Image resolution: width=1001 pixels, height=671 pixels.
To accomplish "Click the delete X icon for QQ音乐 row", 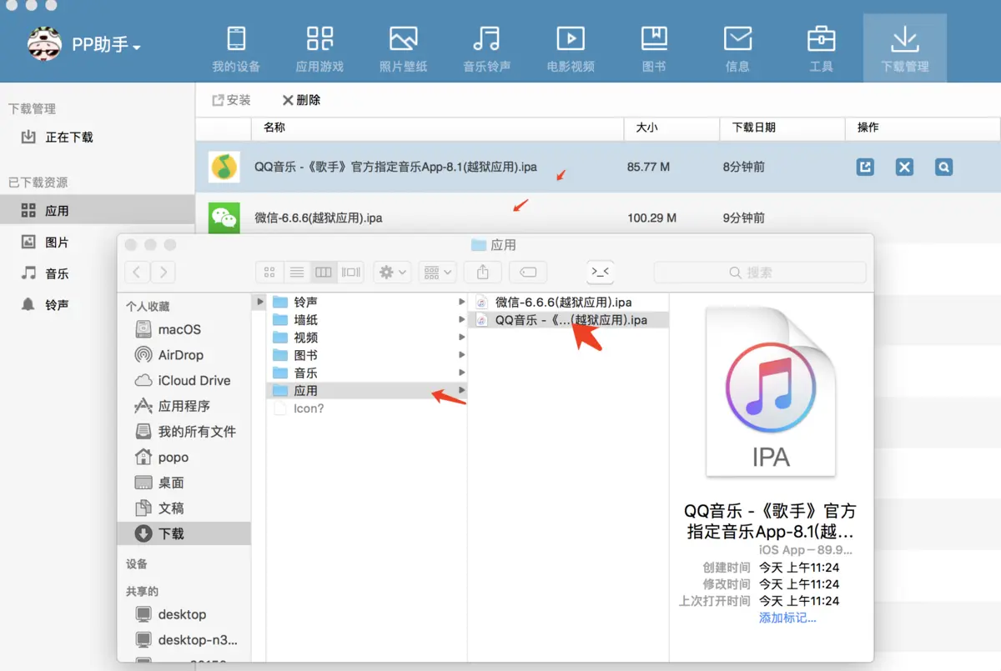I will coord(904,167).
